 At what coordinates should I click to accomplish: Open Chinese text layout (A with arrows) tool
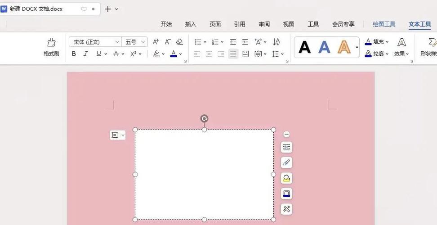pos(259,42)
